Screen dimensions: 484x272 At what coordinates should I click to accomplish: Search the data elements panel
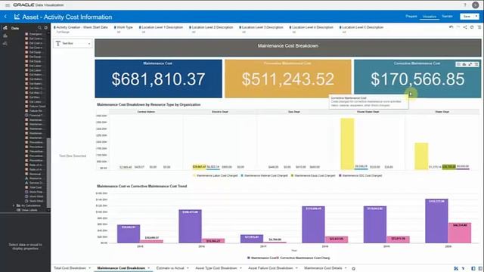tap(39, 28)
